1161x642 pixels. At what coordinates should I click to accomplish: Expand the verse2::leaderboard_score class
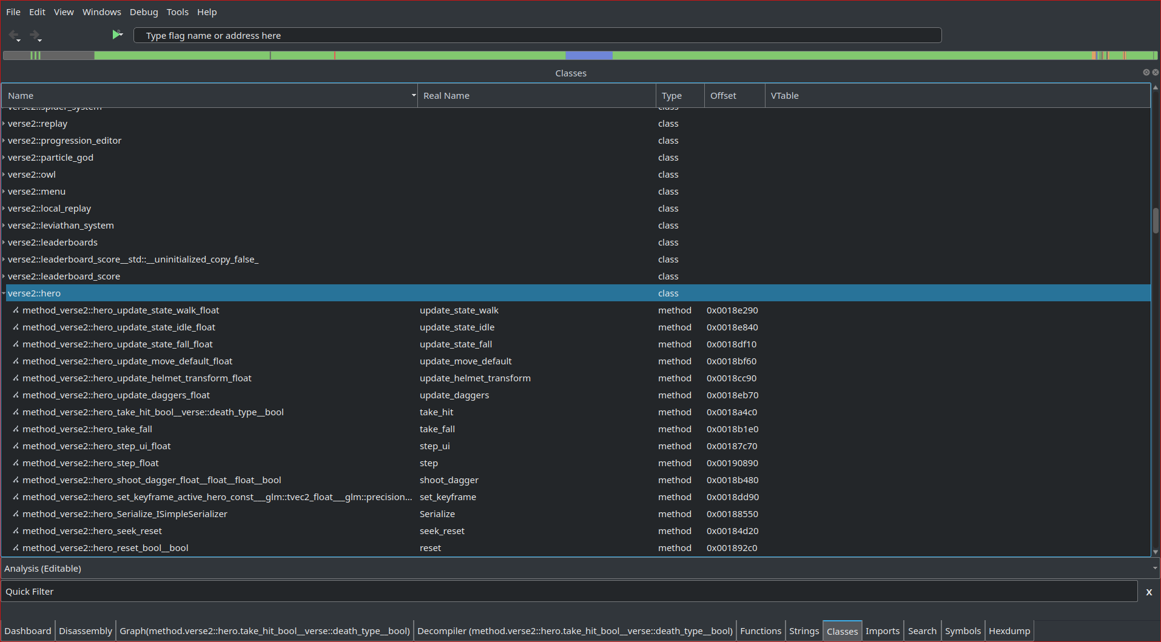coord(4,276)
